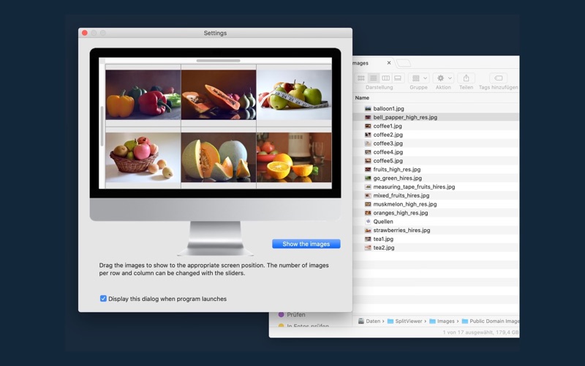Viewport: 585px width, 366px height.
Task: Uncheck Display this dialog when program launches
Action: click(103, 299)
